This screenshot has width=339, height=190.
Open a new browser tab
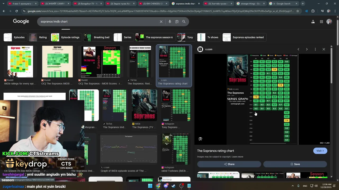click(303, 4)
